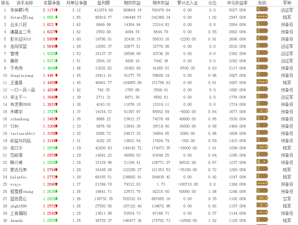Click the three-star badge in future梦ing row
298x225 pixels.
262,16
